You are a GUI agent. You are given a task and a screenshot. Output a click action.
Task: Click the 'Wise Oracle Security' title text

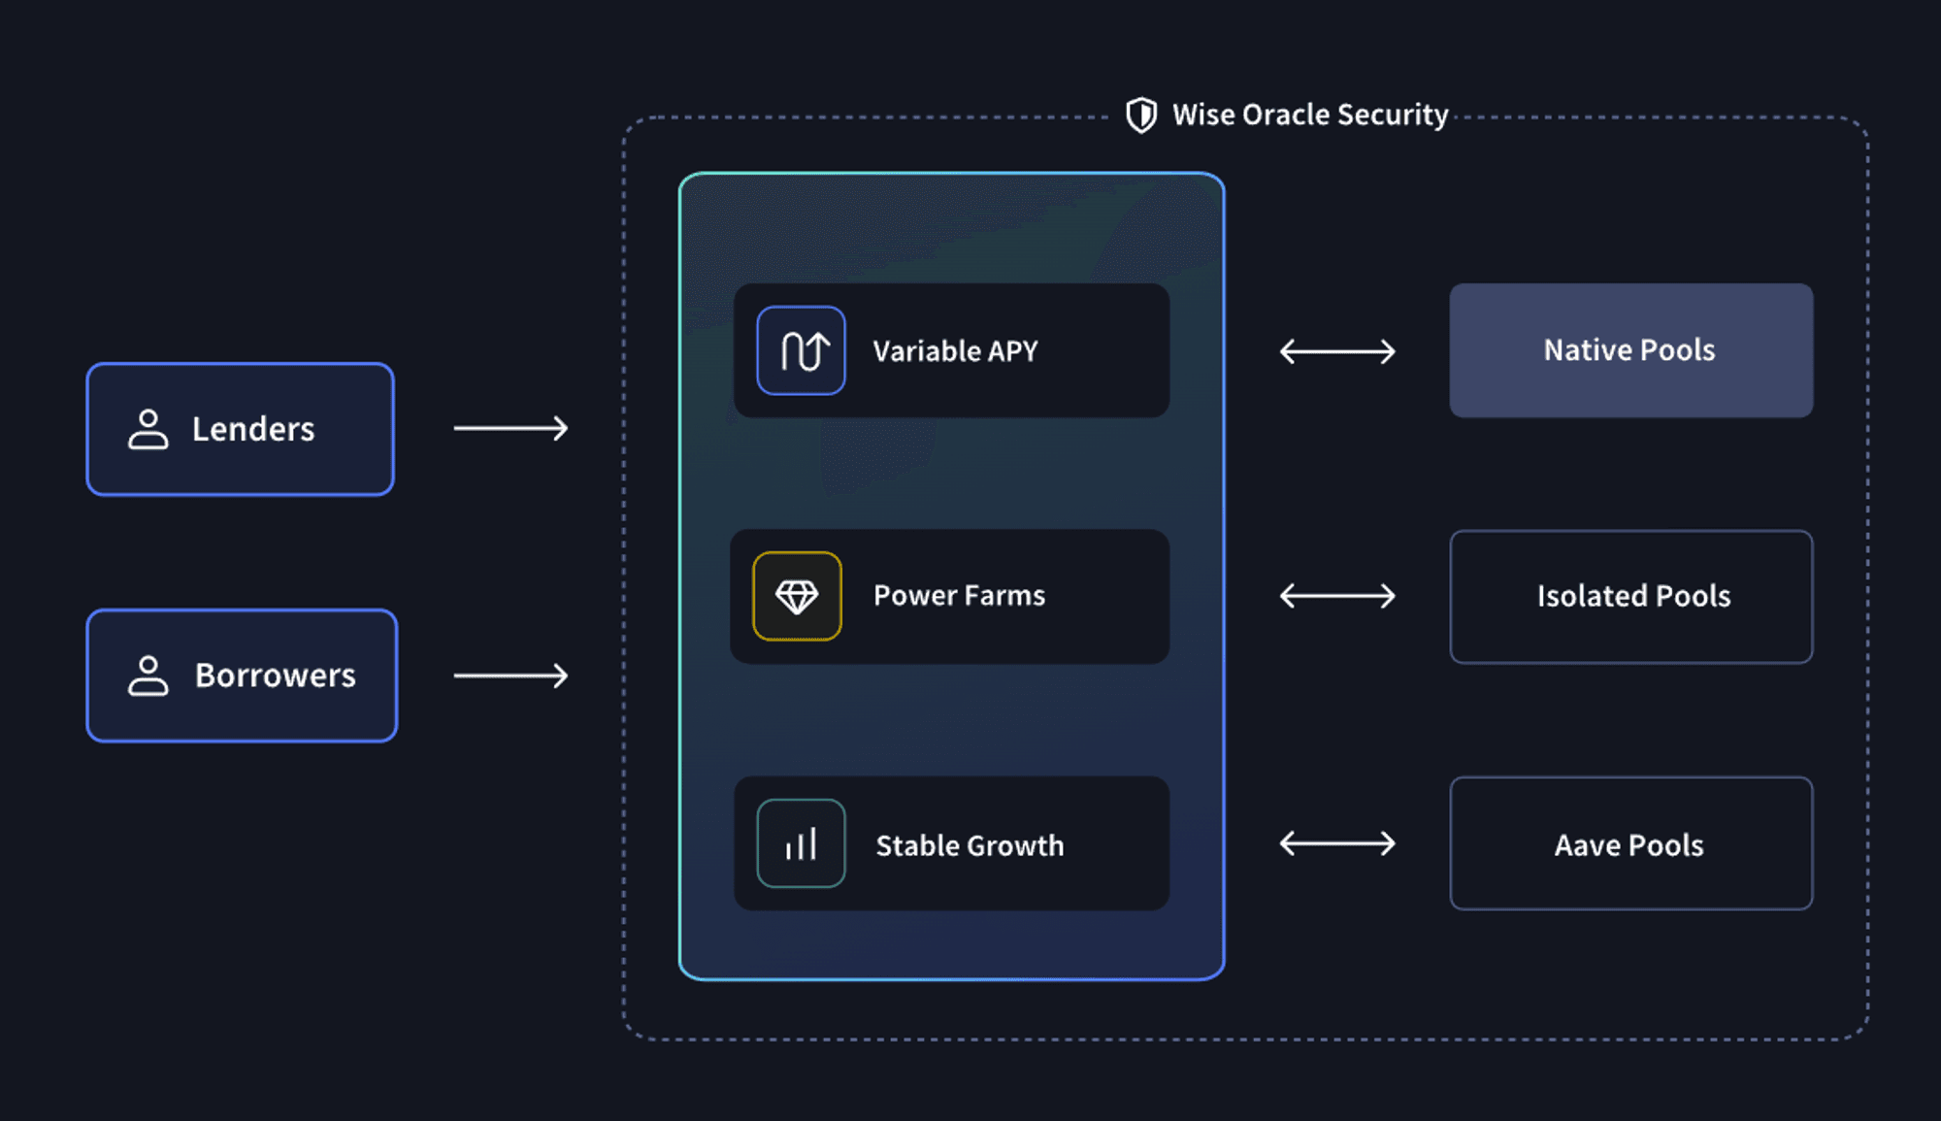pyautogui.click(x=1310, y=115)
